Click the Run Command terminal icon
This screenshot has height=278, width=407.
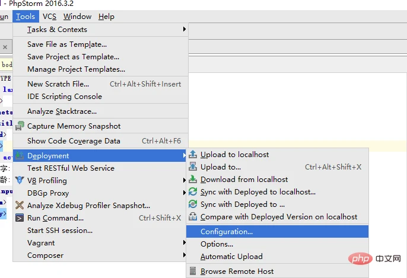pos(20,218)
